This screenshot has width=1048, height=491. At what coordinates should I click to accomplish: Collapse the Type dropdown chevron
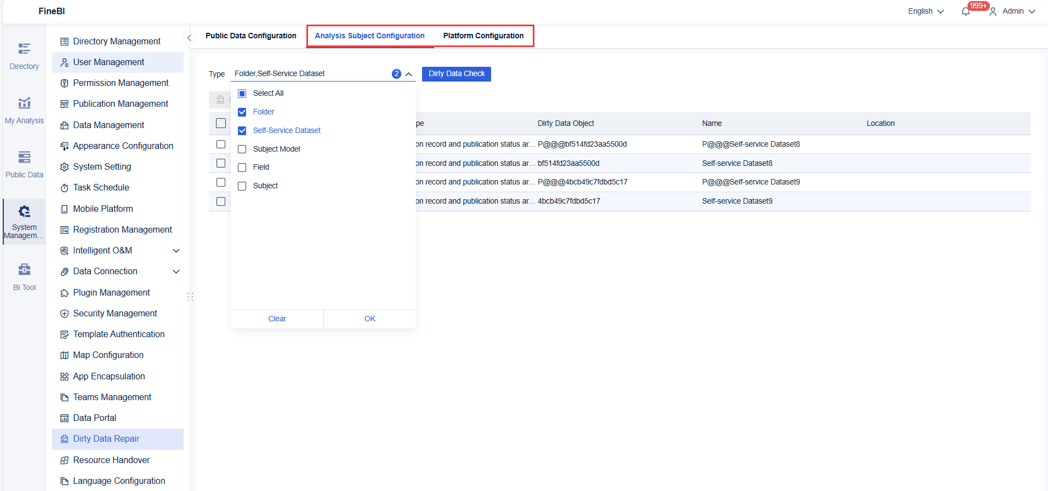click(x=409, y=74)
